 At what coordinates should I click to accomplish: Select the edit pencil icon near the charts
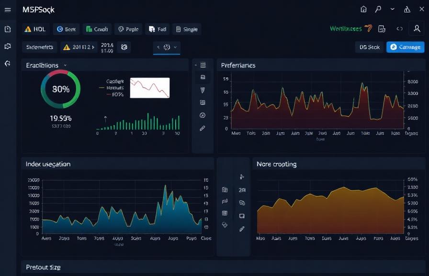click(203, 128)
